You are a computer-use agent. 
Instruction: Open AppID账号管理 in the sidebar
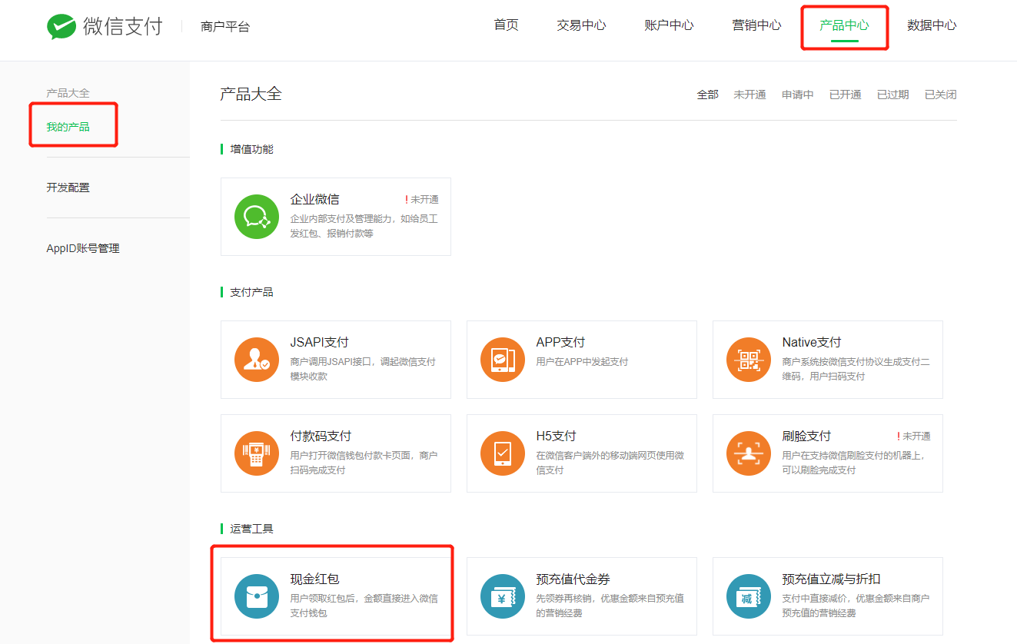tap(83, 248)
